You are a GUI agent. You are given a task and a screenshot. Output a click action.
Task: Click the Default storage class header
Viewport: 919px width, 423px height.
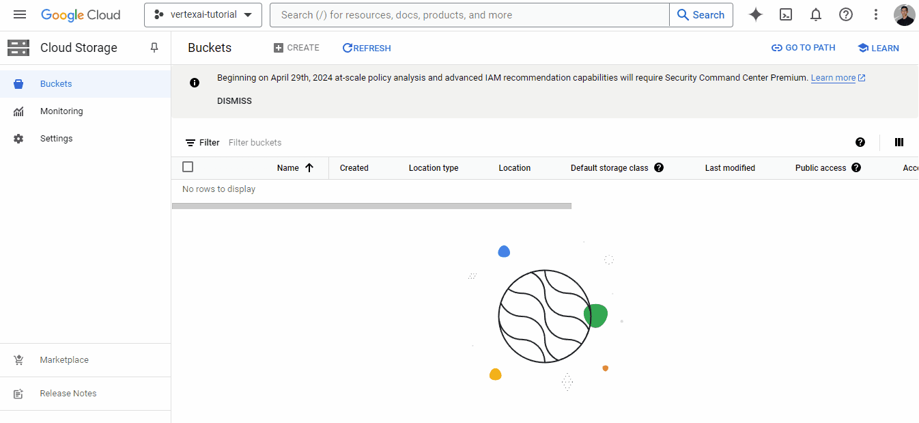610,168
